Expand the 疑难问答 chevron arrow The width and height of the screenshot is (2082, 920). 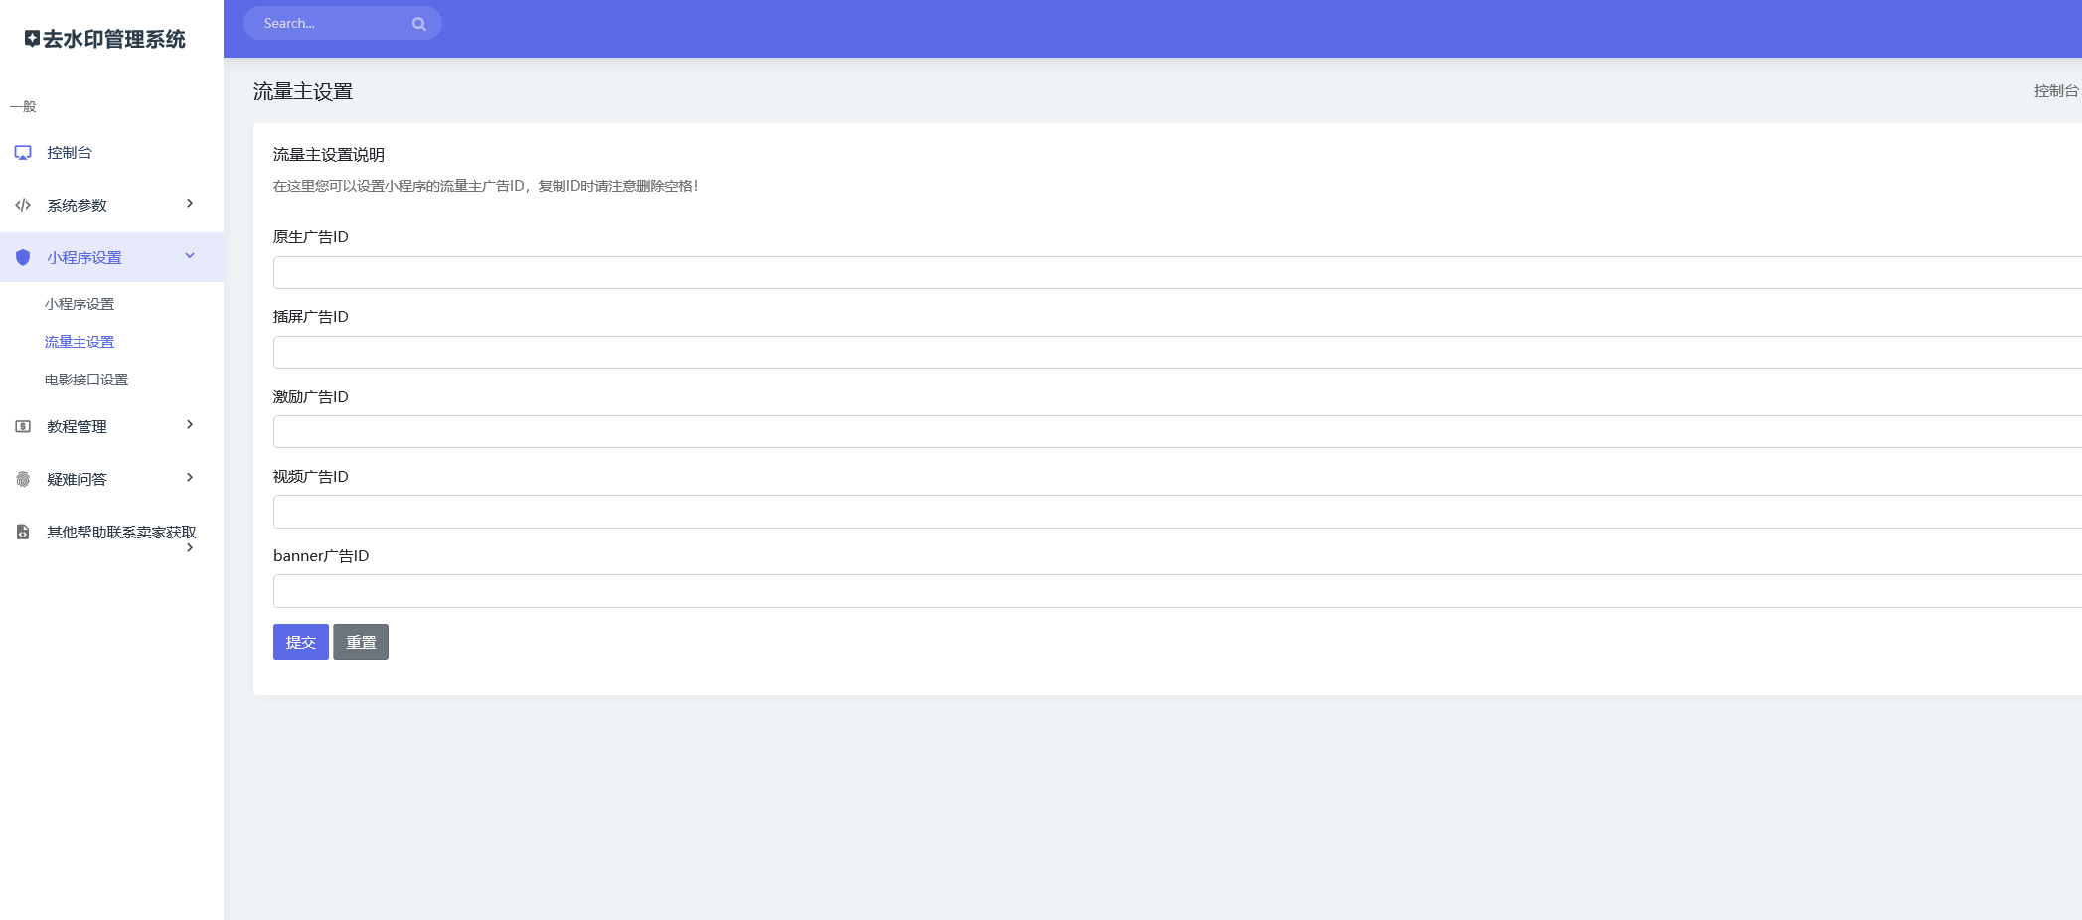190,478
